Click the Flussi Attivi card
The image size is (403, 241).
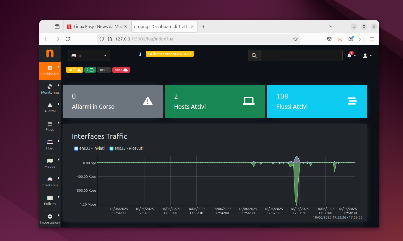(x=317, y=101)
